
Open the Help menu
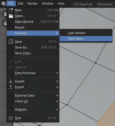61,3
